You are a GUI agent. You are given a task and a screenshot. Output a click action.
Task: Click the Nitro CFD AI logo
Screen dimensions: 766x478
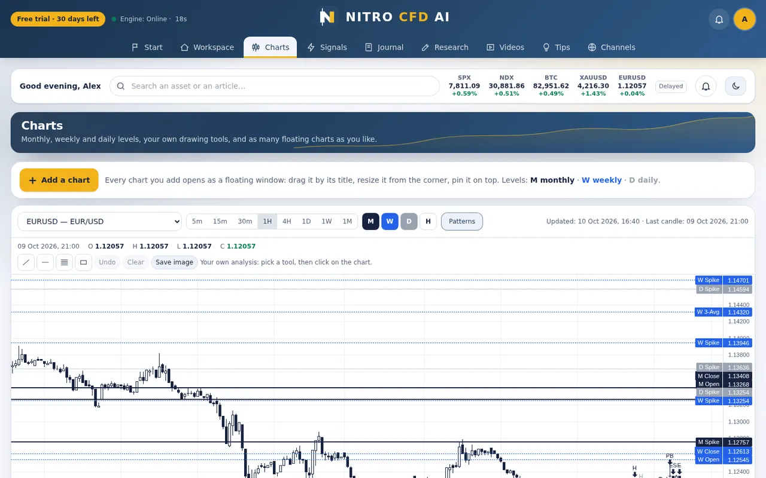pos(383,17)
